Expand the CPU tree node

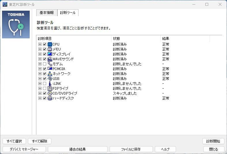[40, 44]
